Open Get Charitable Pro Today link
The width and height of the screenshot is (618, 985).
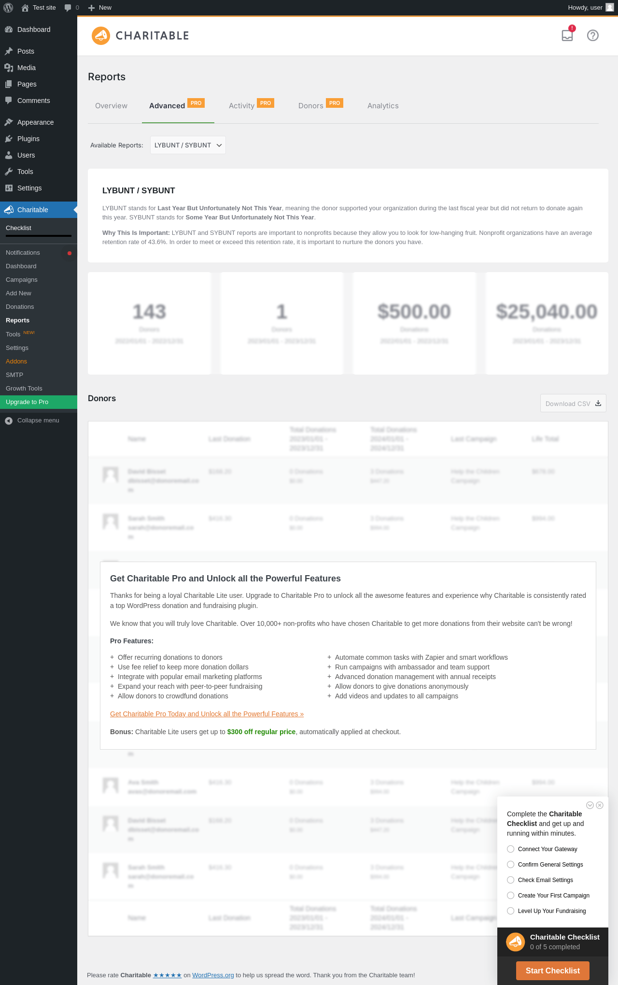[x=207, y=714]
